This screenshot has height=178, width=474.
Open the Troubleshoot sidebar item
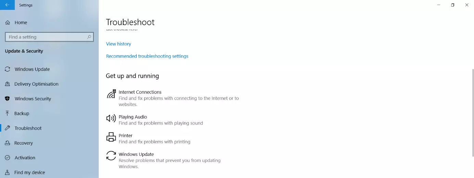[x=28, y=128]
